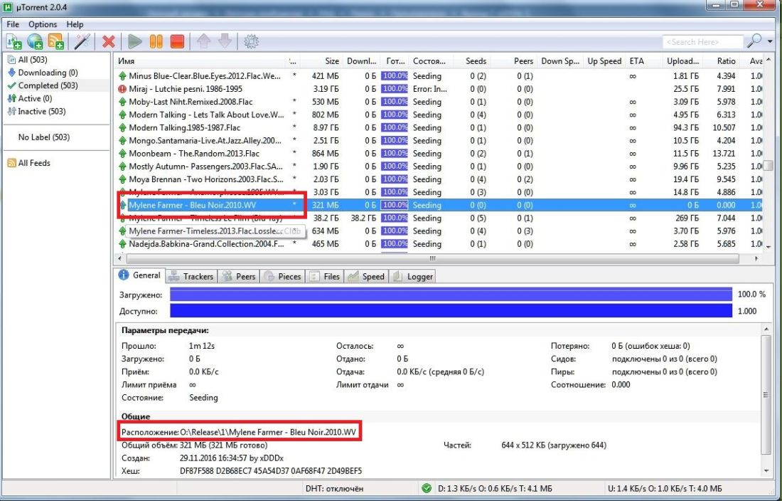Click the Move Up Queue arrow icon

pyautogui.click(x=203, y=41)
